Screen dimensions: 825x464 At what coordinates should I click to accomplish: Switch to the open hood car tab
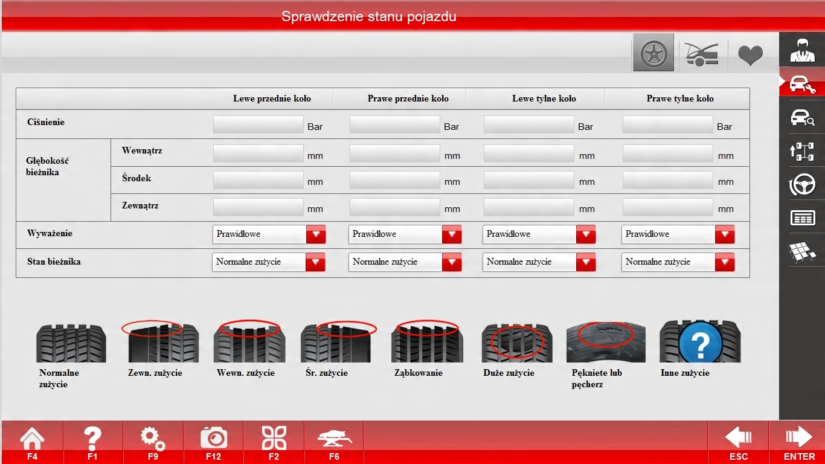coord(702,54)
